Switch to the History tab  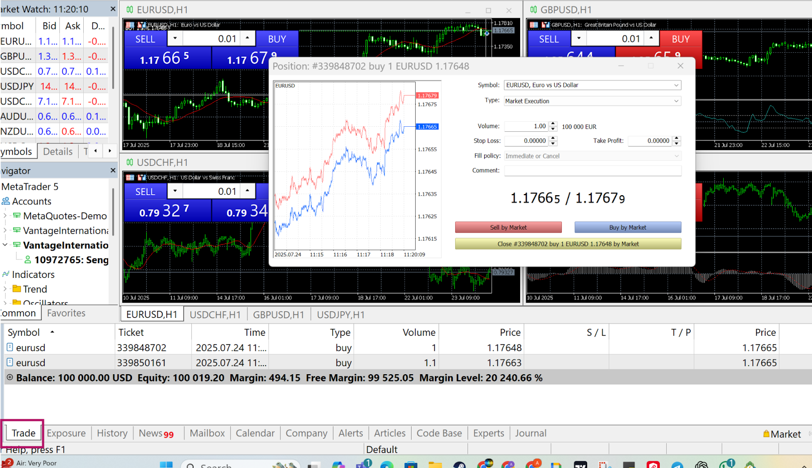[x=112, y=433]
